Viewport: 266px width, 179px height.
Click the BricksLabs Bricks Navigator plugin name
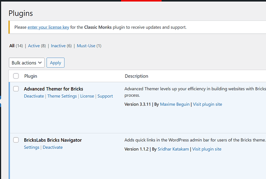coord(53,140)
